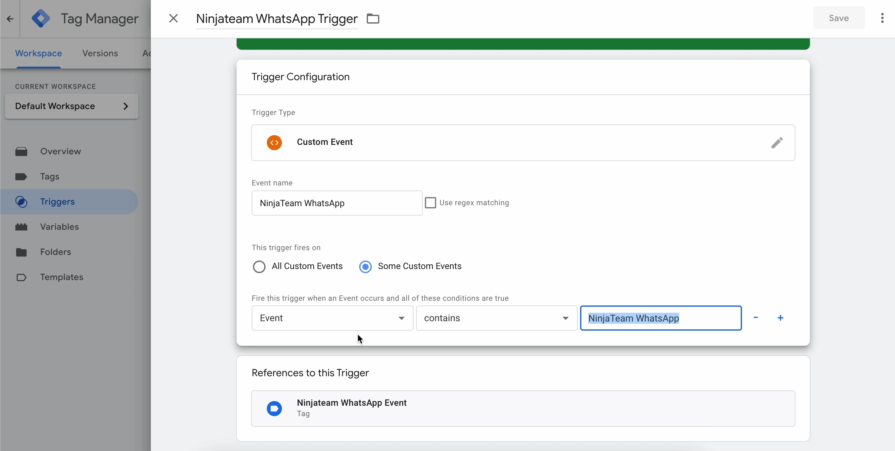Enable Use regex matching checkbox
The width and height of the screenshot is (895, 451).
(431, 203)
